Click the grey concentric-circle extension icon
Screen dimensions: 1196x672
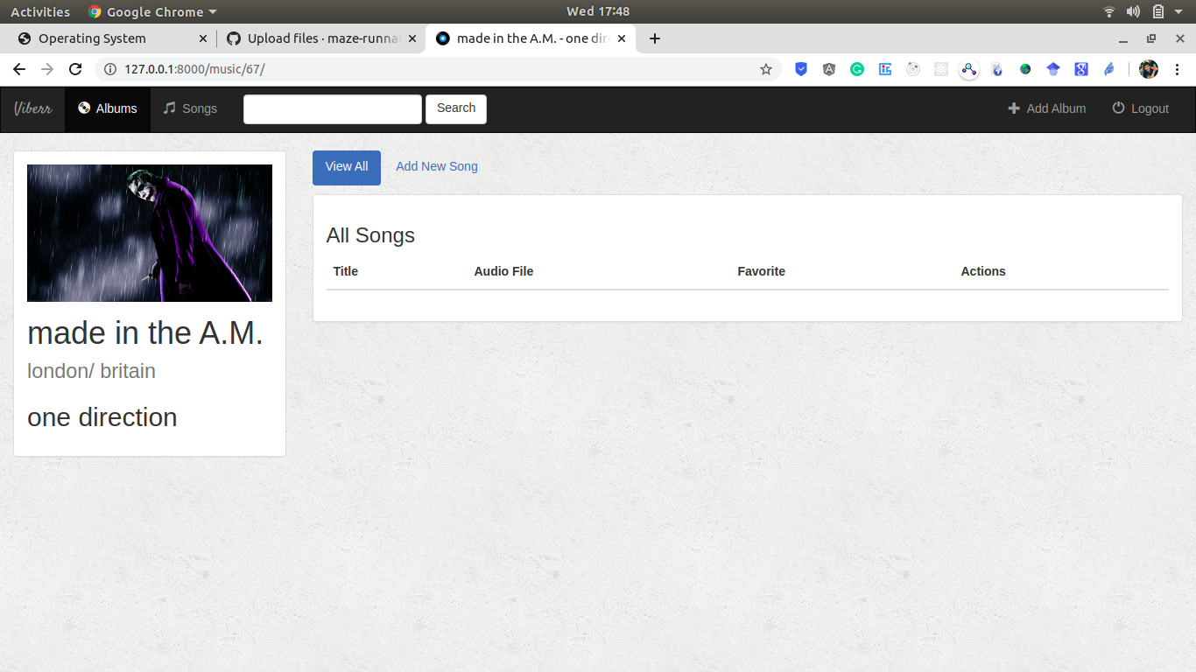[913, 69]
